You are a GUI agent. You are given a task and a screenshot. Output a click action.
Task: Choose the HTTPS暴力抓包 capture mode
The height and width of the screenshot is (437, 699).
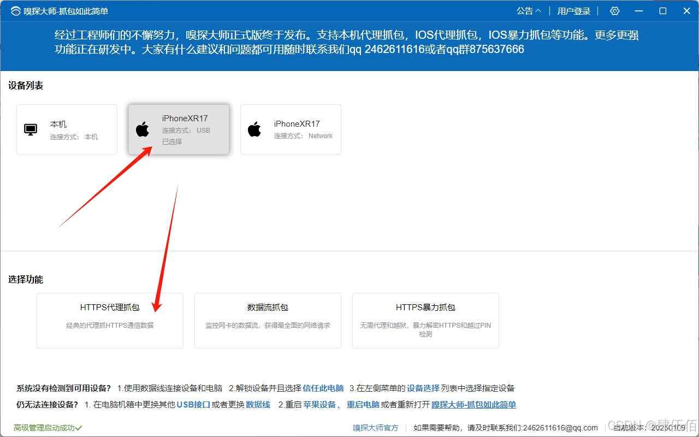pos(425,321)
